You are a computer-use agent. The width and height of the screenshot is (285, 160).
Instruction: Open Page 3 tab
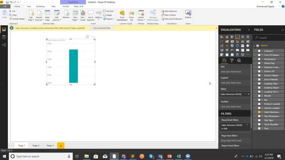pyautogui.click(x=50, y=145)
